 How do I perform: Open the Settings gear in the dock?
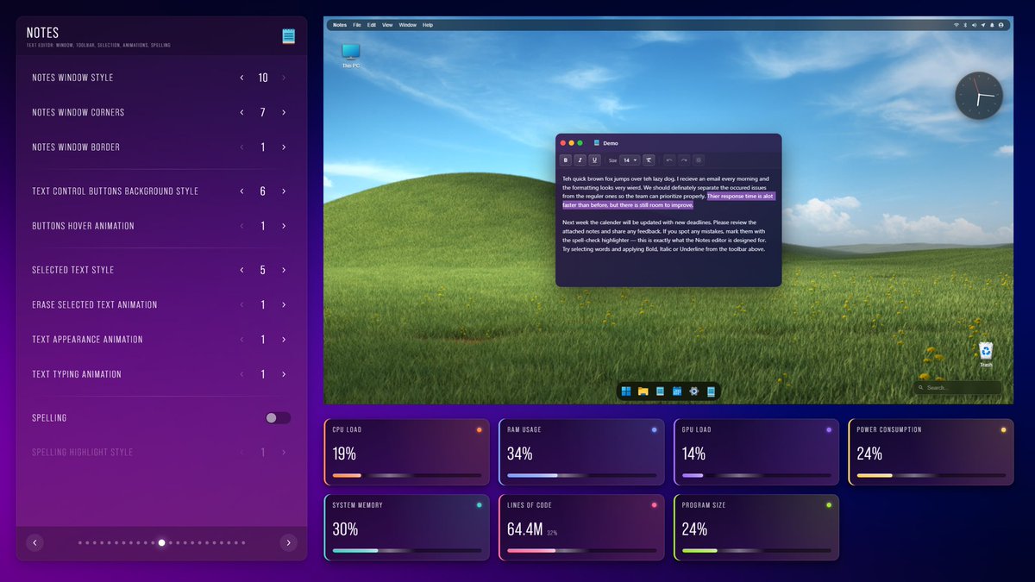click(693, 391)
